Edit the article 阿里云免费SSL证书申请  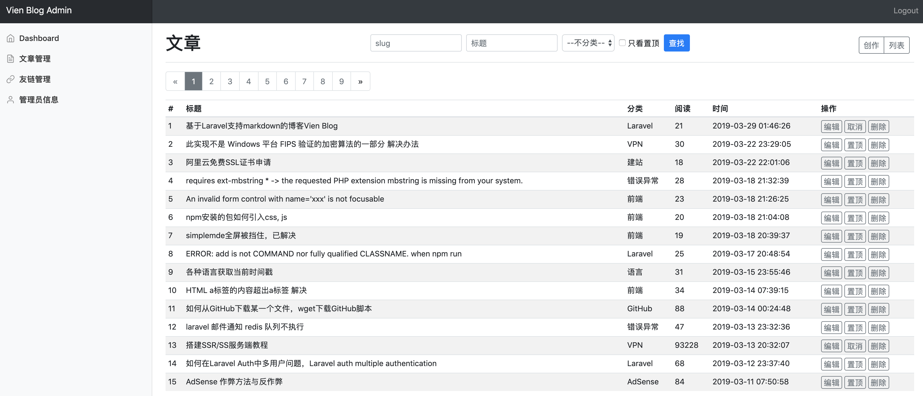(x=831, y=163)
